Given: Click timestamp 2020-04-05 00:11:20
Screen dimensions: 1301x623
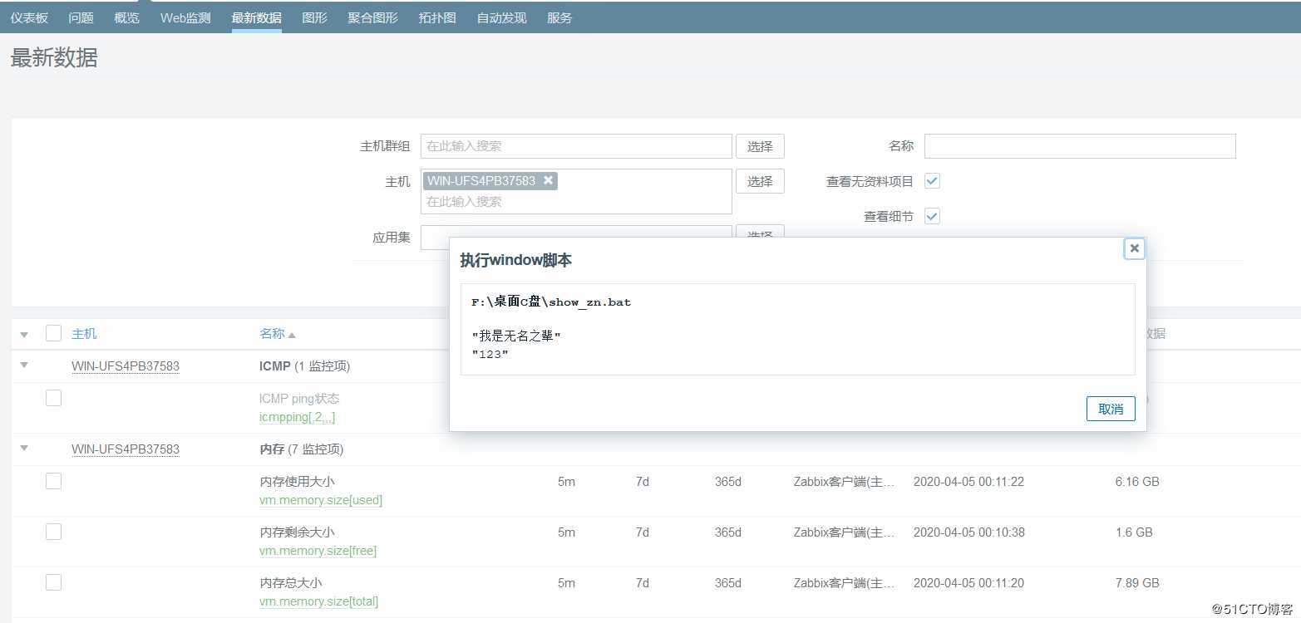Looking at the screenshot, I should point(968,583).
